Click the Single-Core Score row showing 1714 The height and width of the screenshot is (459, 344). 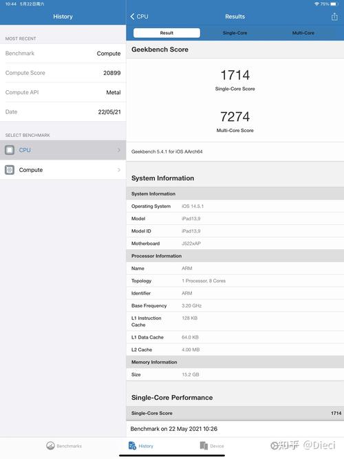click(x=235, y=414)
